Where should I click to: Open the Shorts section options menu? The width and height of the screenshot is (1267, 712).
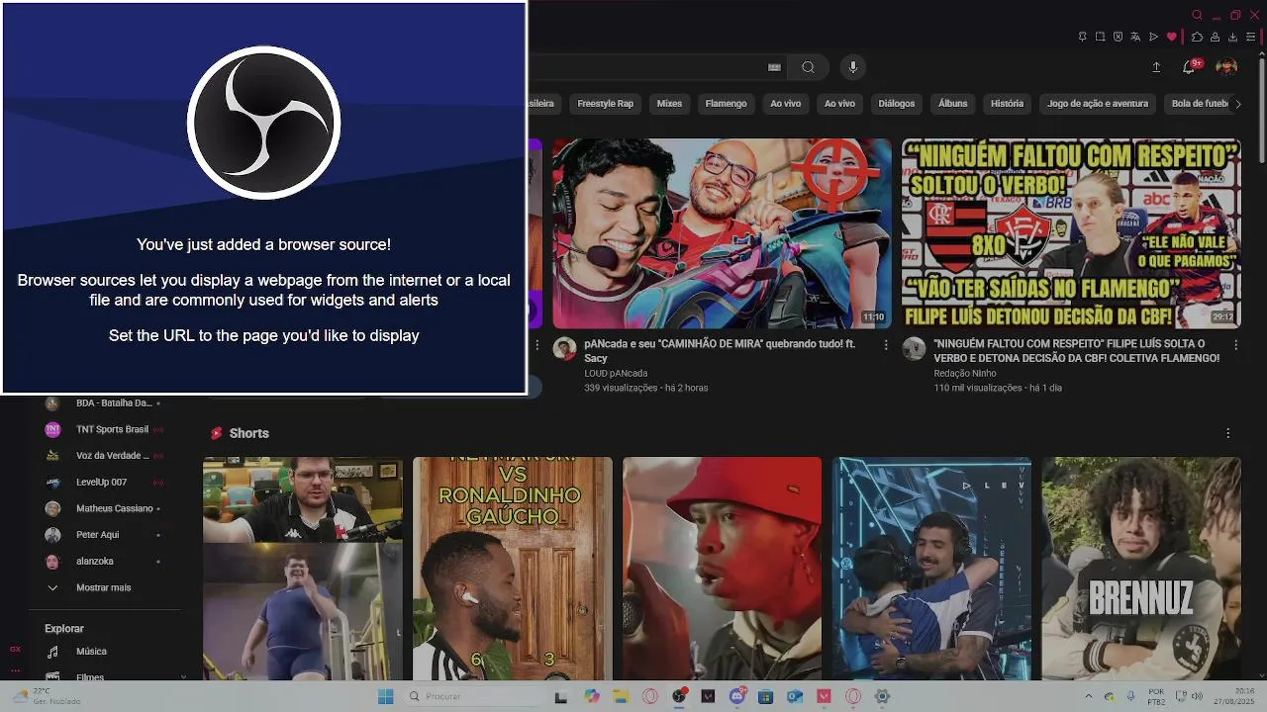pos(1228,433)
